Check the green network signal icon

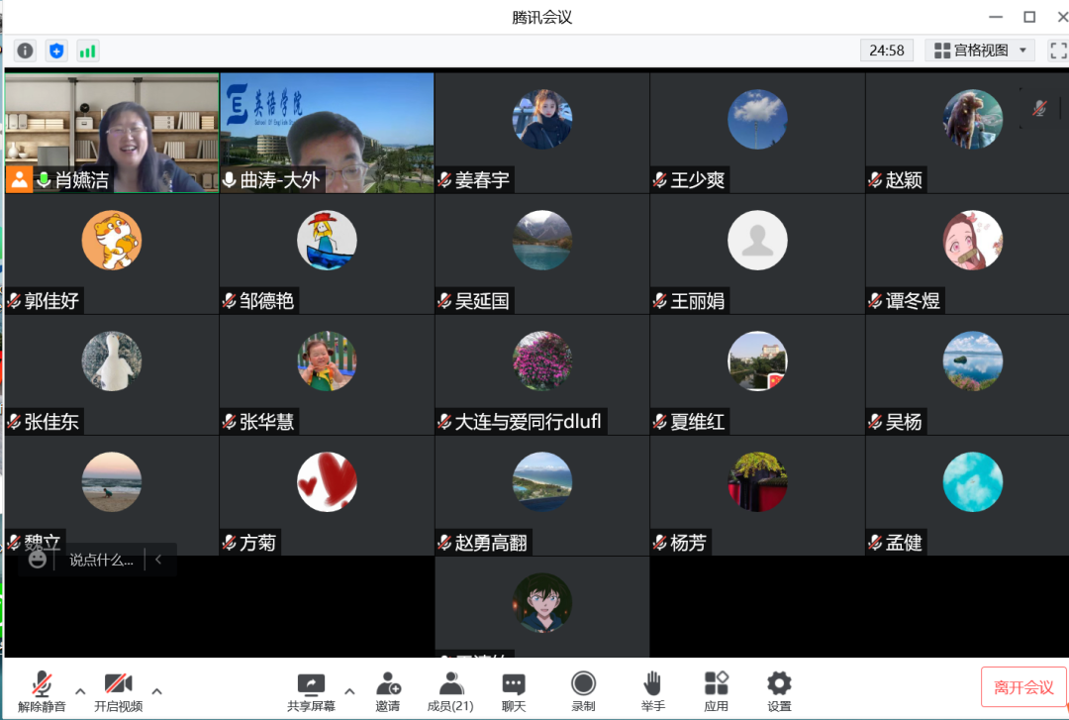88,51
